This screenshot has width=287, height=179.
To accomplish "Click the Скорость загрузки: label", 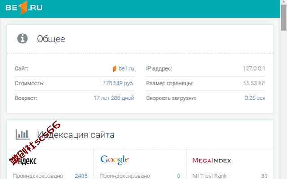I will 171,98.
